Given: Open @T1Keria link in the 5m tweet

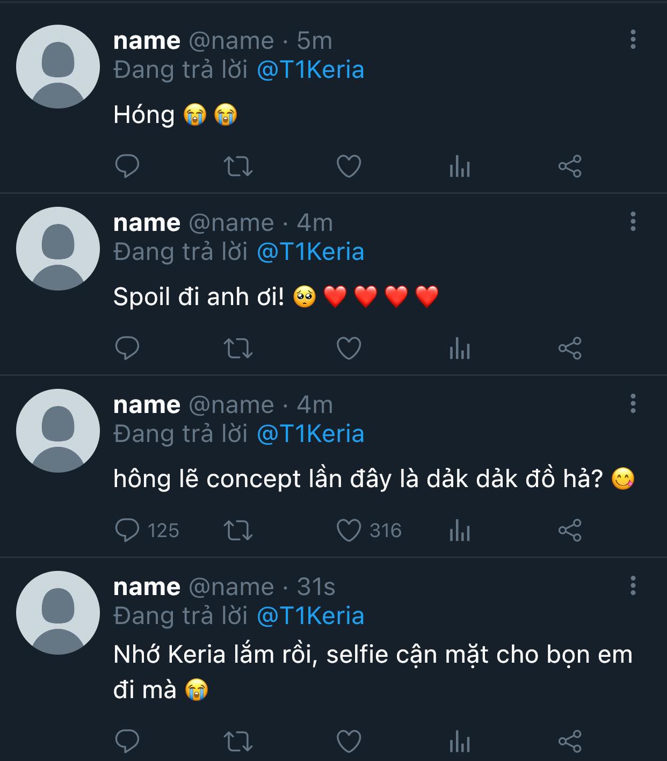Looking at the screenshot, I should tap(310, 70).
